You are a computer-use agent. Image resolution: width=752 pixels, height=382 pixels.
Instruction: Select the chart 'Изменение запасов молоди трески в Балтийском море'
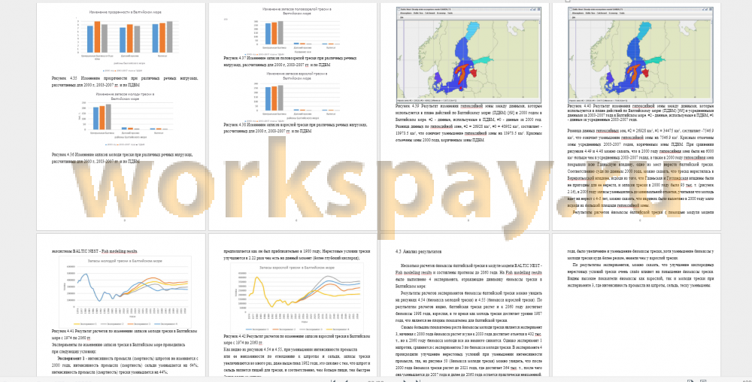pyautogui.click(x=124, y=120)
